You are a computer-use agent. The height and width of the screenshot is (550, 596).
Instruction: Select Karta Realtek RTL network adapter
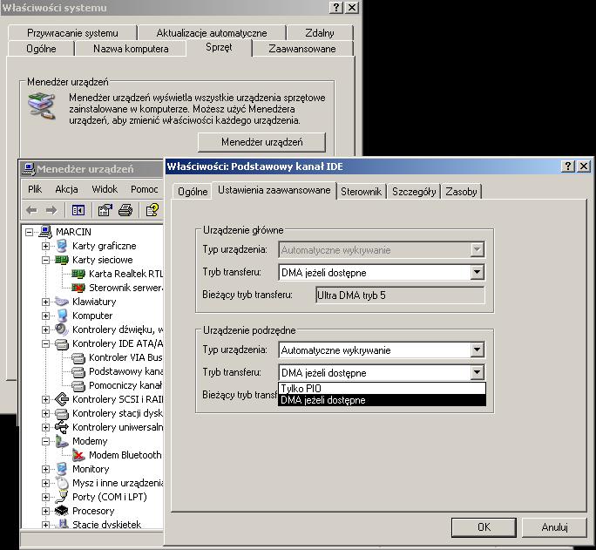pos(118,274)
